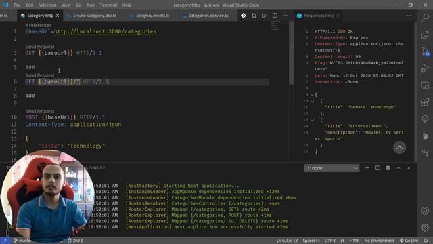Viewport: 433px width, 244px height.
Task: Open the response panel more actions ellipsis
Action: click(x=409, y=16)
